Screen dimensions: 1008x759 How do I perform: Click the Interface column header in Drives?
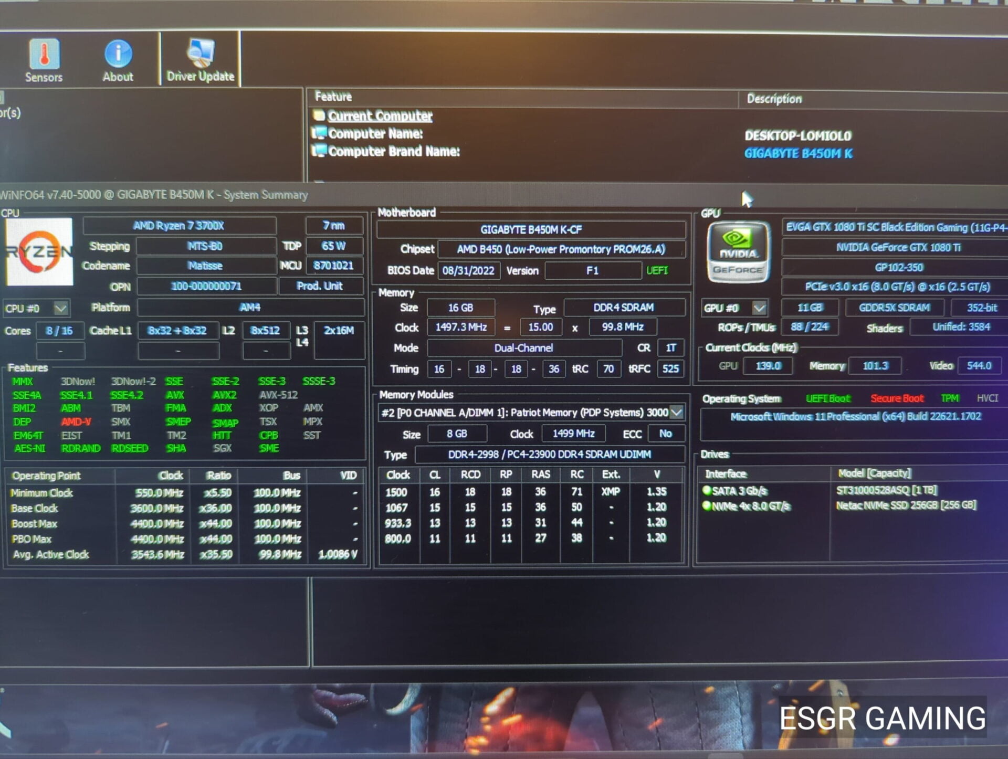pos(726,474)
